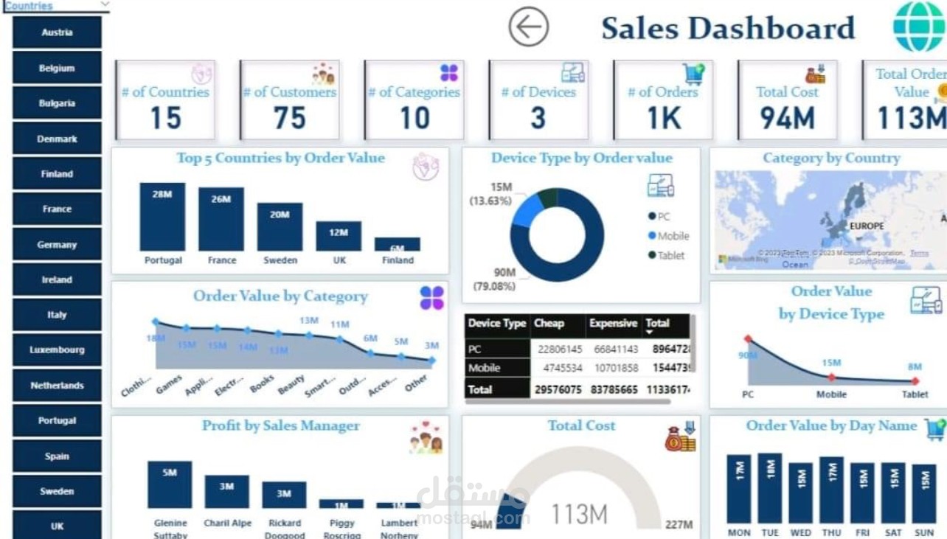
Task: Open the Countries slicer dropdown arrow
Action: [x=104, y=4]
